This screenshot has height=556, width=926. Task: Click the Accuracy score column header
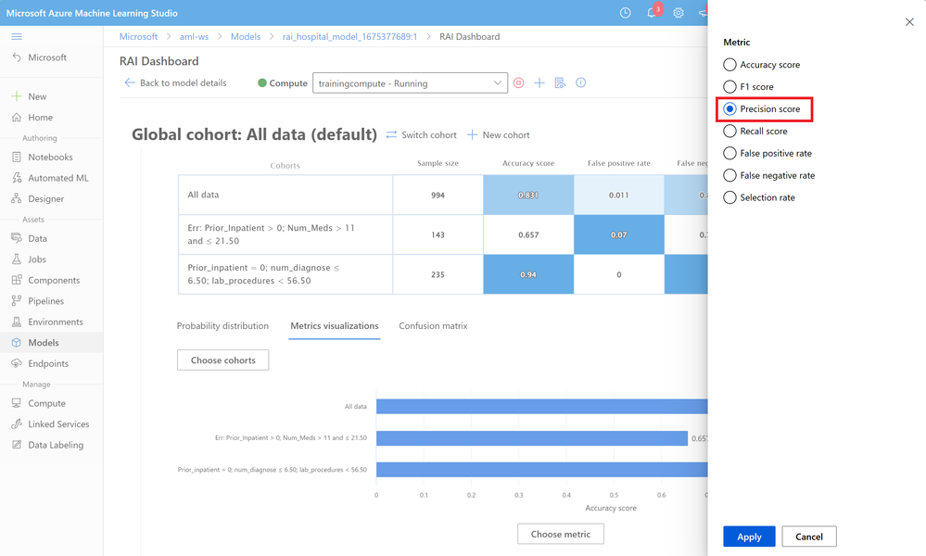pyautogui.click(x=528, y=163)
